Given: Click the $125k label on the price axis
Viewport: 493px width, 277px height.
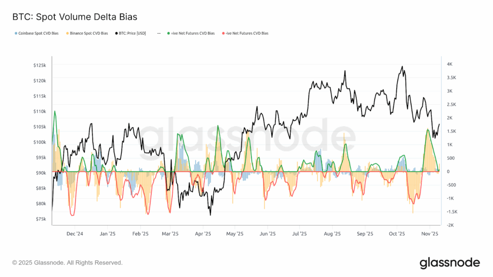Looking at the screenshot, I should pos(39,65).
